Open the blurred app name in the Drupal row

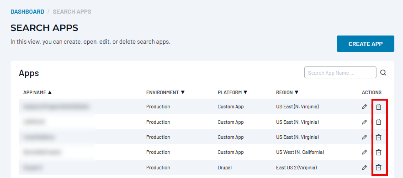[32, 168]
